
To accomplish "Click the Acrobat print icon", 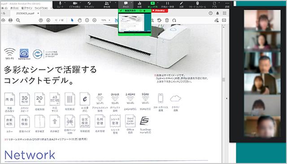I will [x=10, y=20].
